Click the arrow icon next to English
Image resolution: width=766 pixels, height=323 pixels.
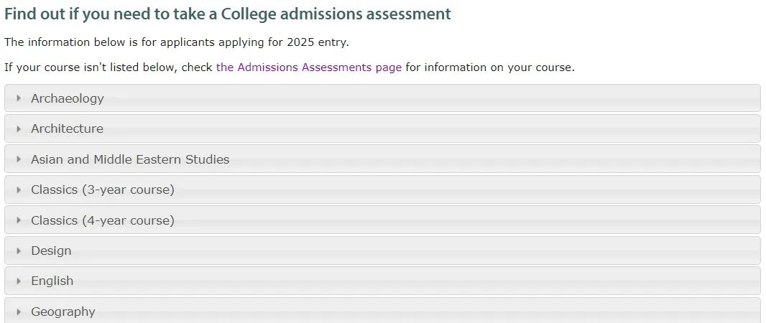click(x=19, y=281)
